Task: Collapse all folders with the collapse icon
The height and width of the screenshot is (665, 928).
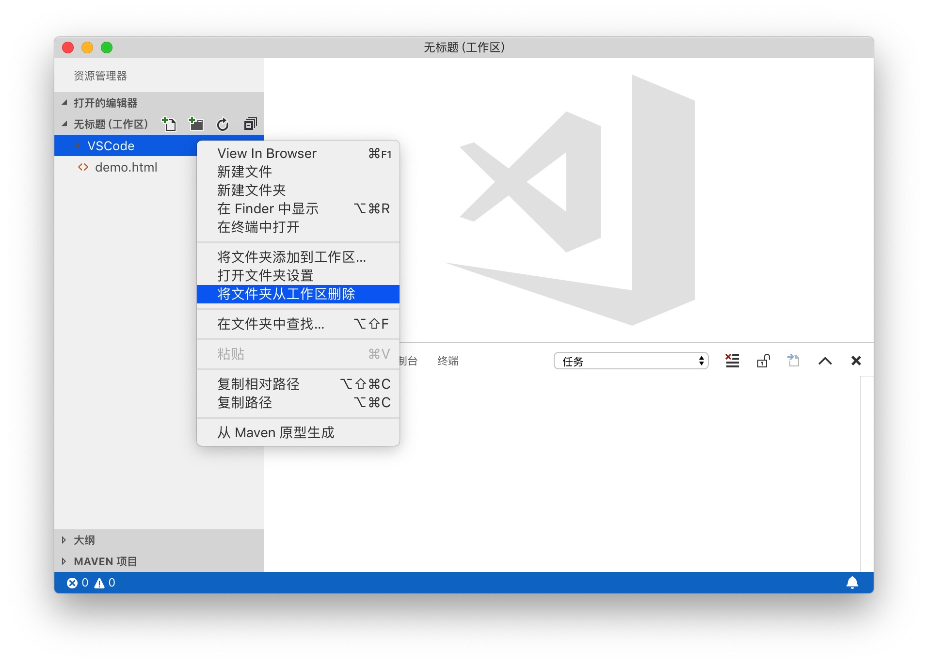Action: [x=250, y=124]
